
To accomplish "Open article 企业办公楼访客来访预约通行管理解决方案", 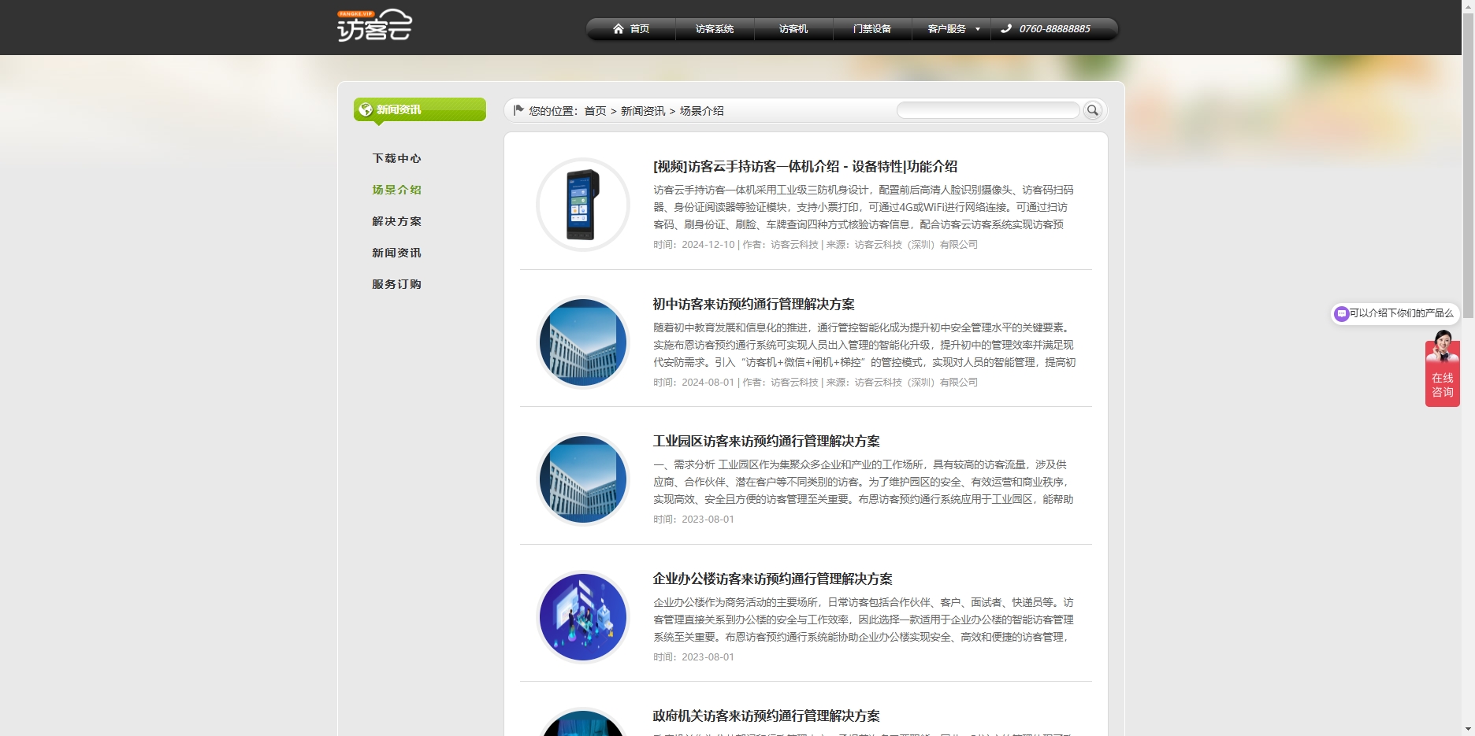I will pyautogui.click(x=773, y=579).
